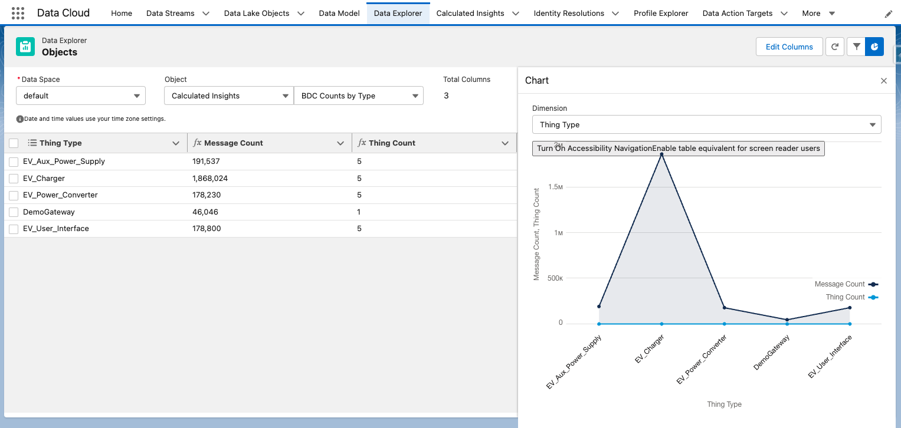Open the App Launcher grid icon

(18, 13)
